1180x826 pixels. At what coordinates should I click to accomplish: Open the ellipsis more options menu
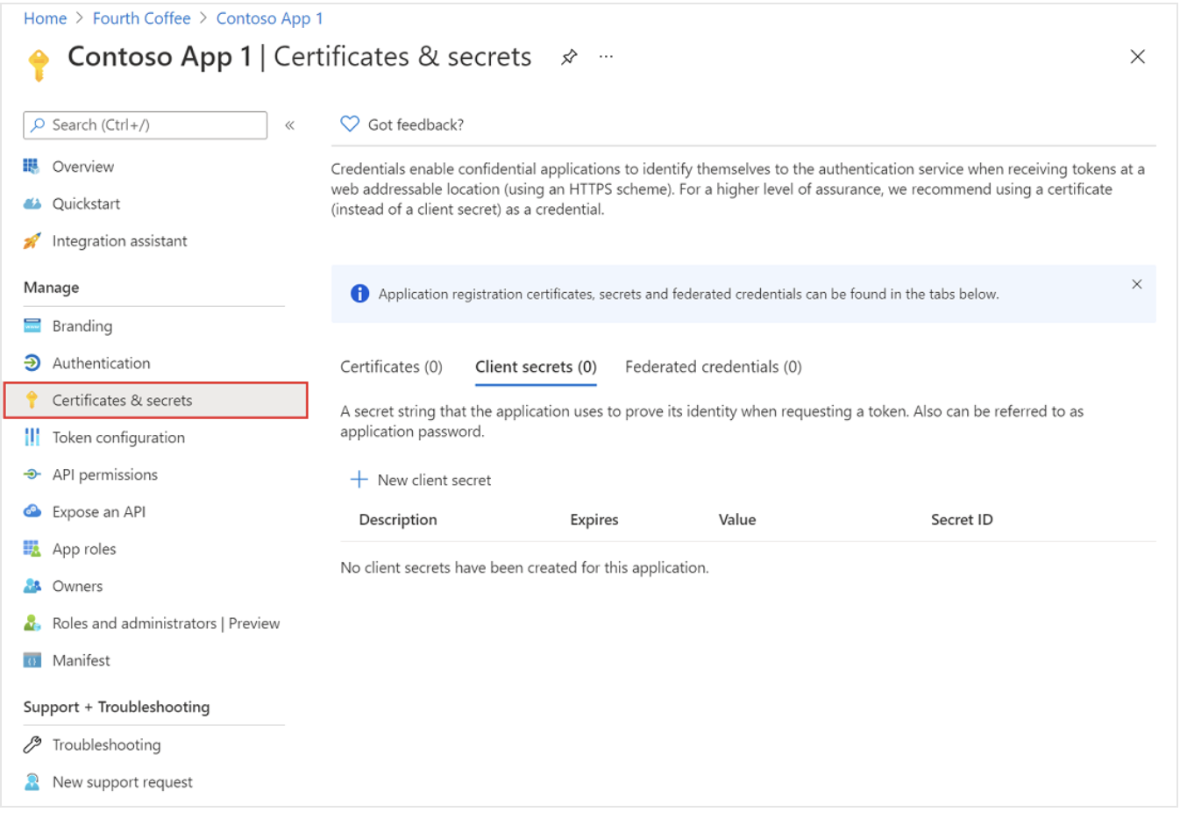coord(606,57)
